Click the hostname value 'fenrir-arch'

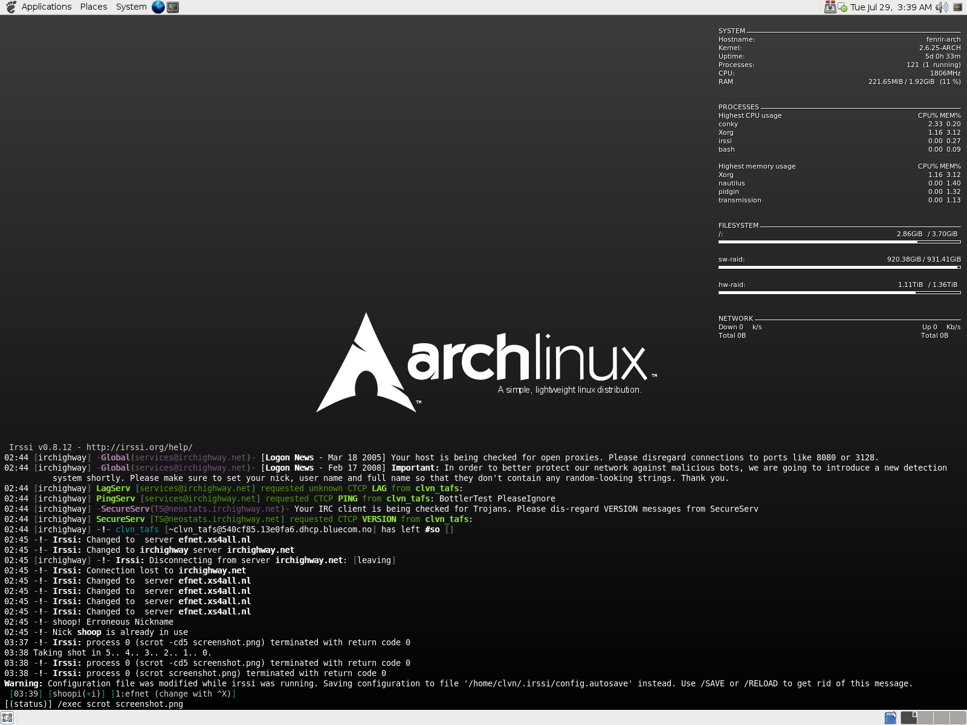(943, 39)
